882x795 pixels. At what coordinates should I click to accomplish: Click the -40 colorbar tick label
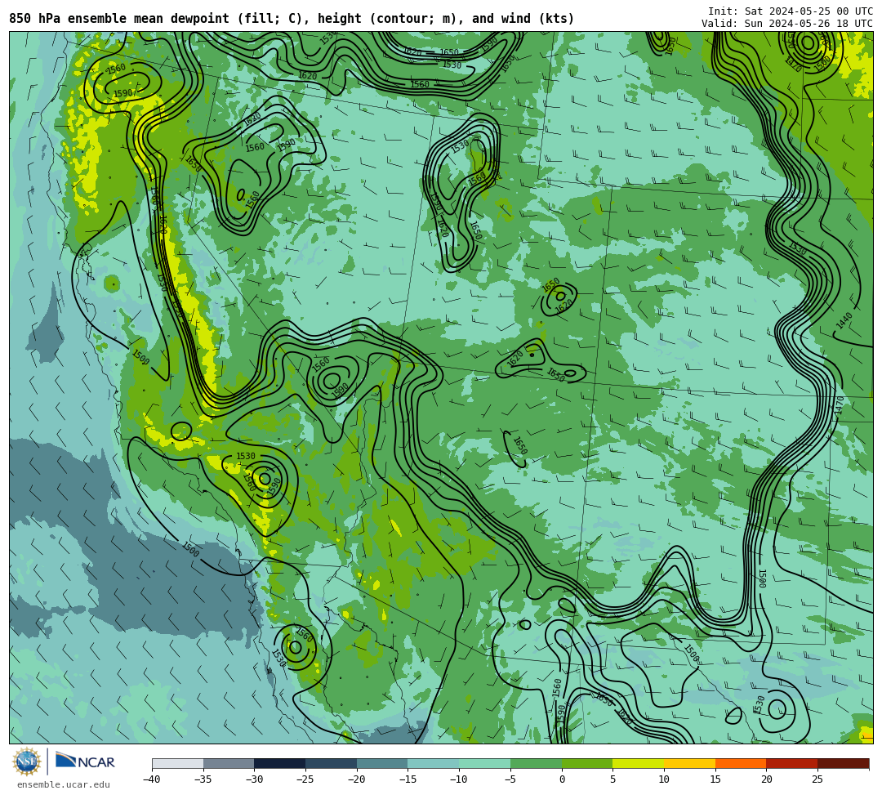[152, 779]
